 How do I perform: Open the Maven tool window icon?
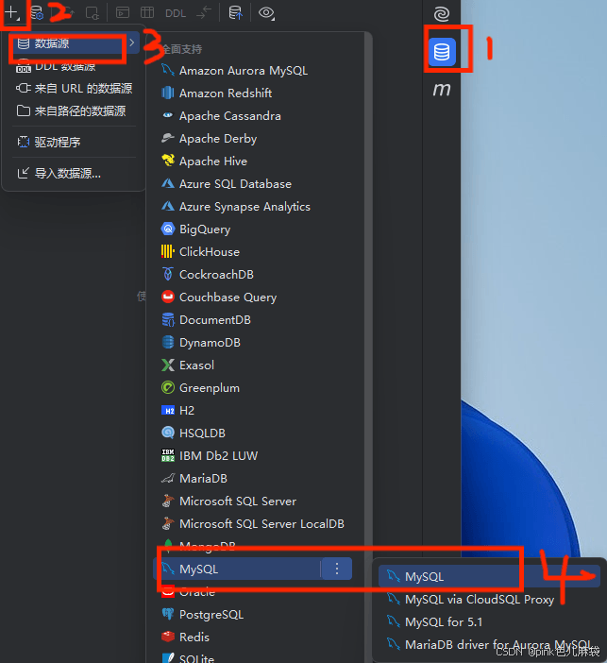[442, 89]
